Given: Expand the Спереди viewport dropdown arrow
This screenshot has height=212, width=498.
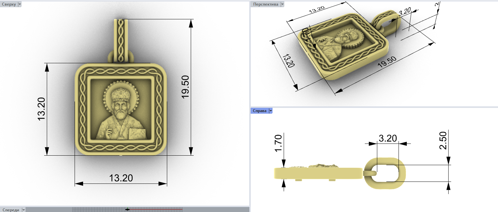Looking at the screenshot, I should [24, 210].
